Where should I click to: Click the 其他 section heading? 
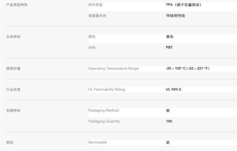click(x=9, y=142)
